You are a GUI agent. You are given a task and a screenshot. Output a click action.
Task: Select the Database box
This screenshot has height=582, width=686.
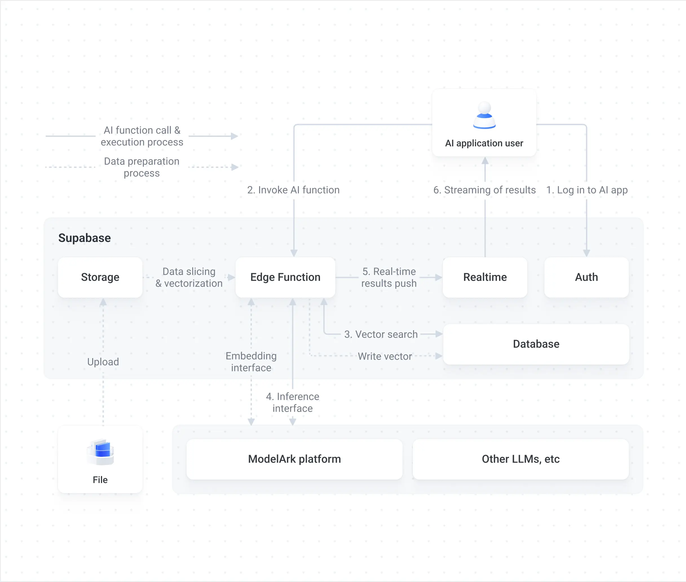[536, 344]
